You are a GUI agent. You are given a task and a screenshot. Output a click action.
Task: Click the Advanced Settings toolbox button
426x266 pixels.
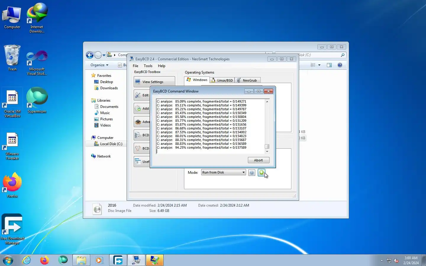(x=142, y=121)
